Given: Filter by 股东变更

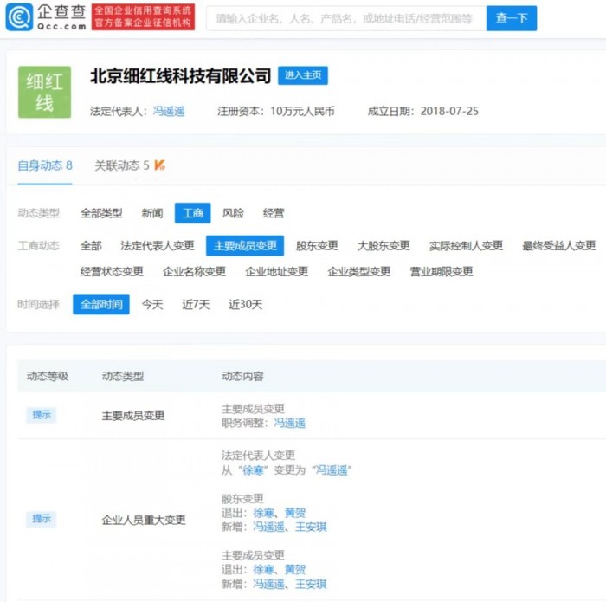Looking at the screenshot, I should (317, 246).
